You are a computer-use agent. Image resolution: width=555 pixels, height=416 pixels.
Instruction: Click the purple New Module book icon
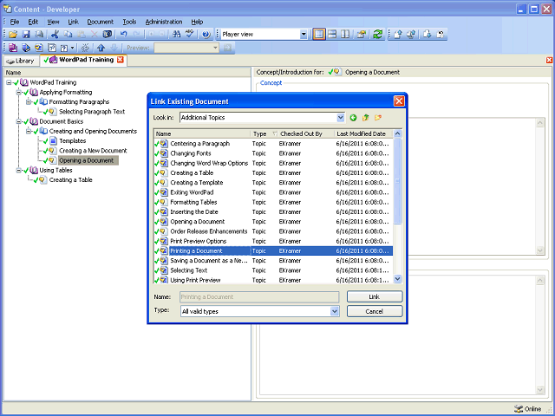coord(13,48)
